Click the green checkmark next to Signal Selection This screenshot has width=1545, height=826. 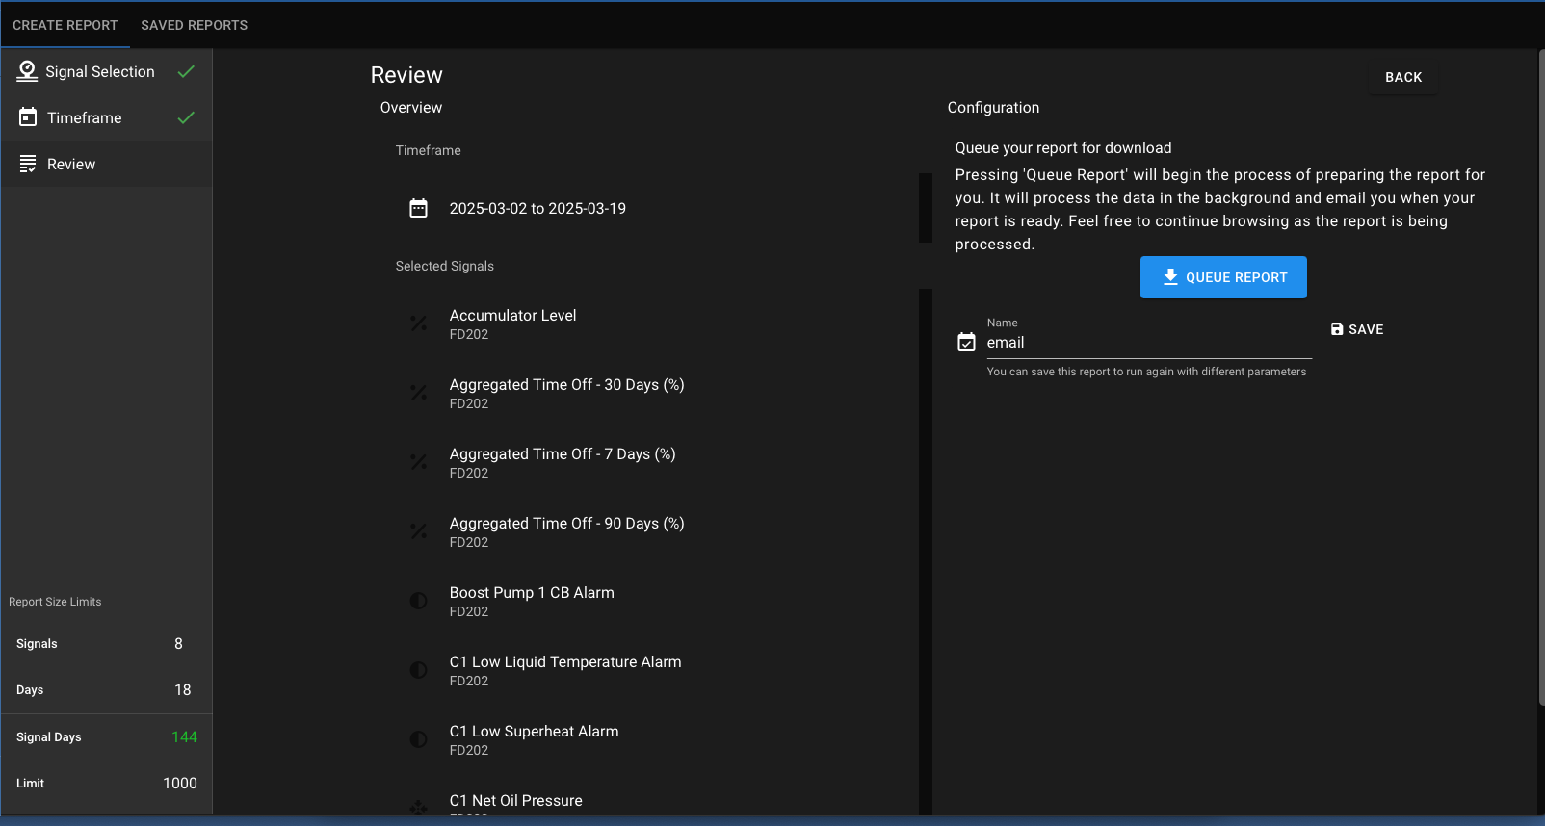pyautogui.click(x=186, y=71)
